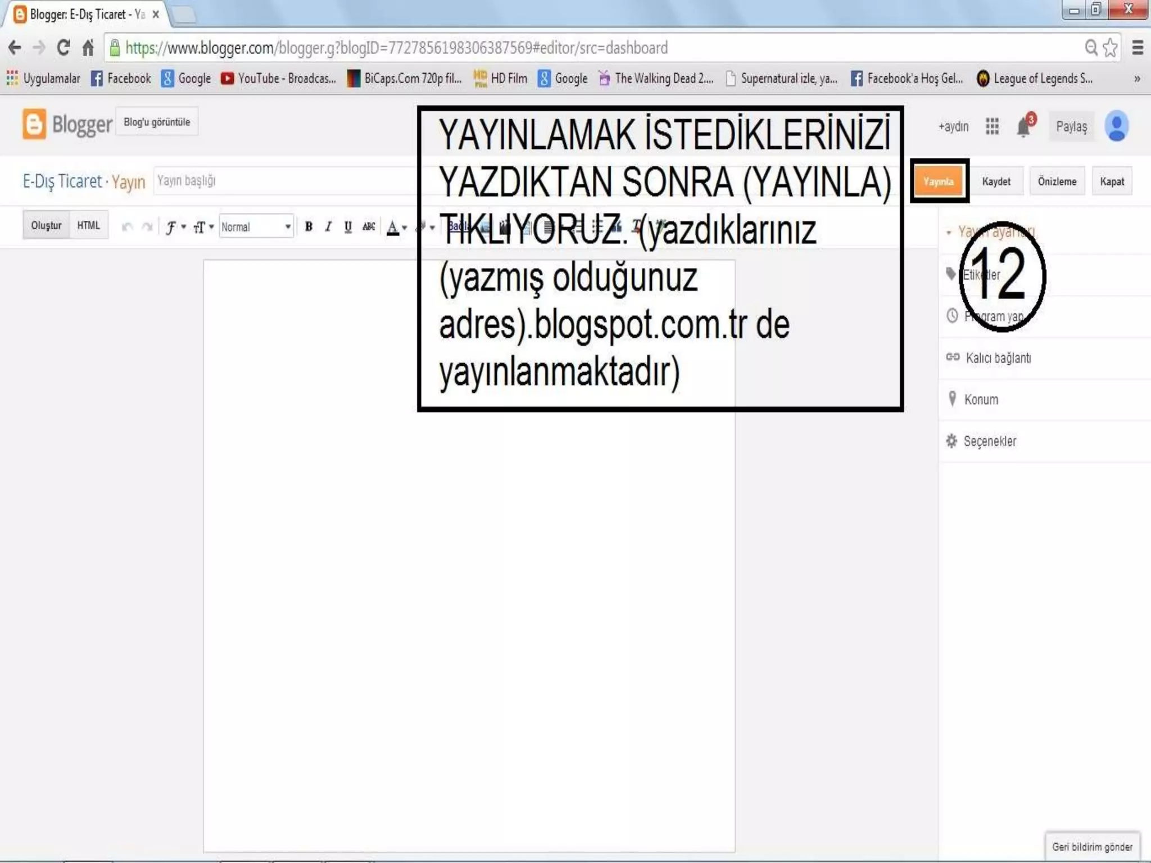Viewport: 1151px width, 863px height.
Task: Open the HD Film bookmark
Action: (500, 79)
